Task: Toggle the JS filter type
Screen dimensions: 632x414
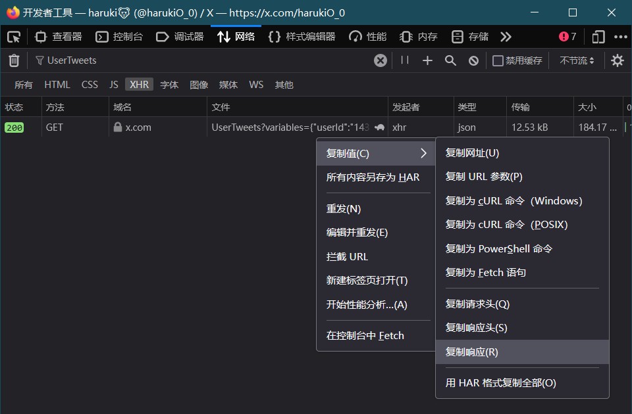Action: point(114,85)
